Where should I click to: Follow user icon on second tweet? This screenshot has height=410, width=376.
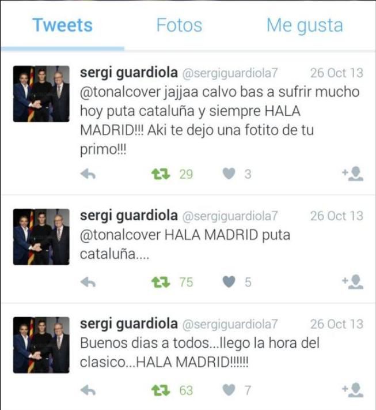[x=353, y=282]
